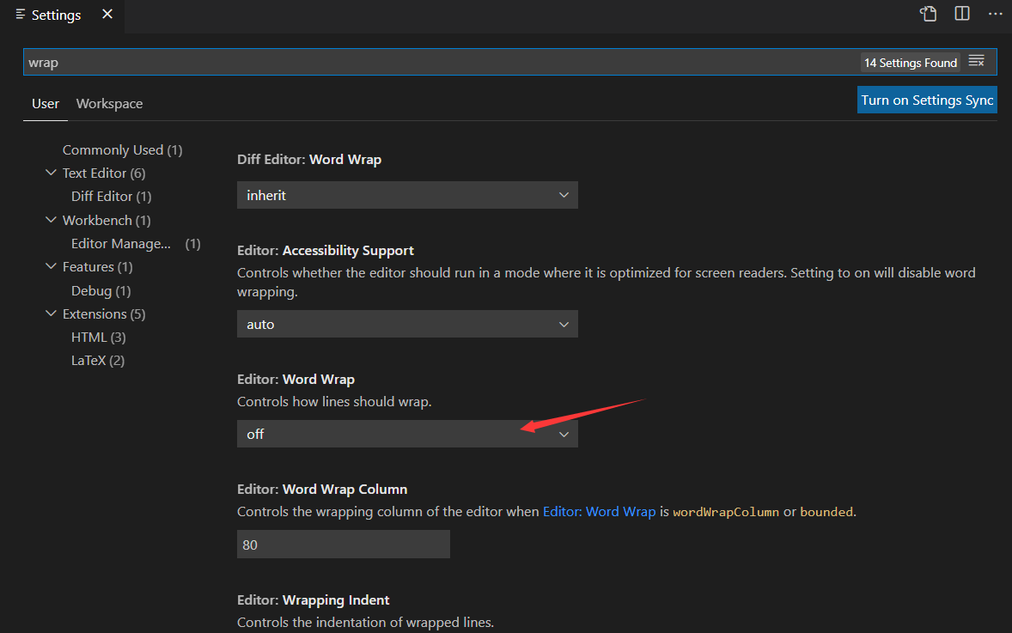Edit the Word Wrap Column value 80

(344, 545)
